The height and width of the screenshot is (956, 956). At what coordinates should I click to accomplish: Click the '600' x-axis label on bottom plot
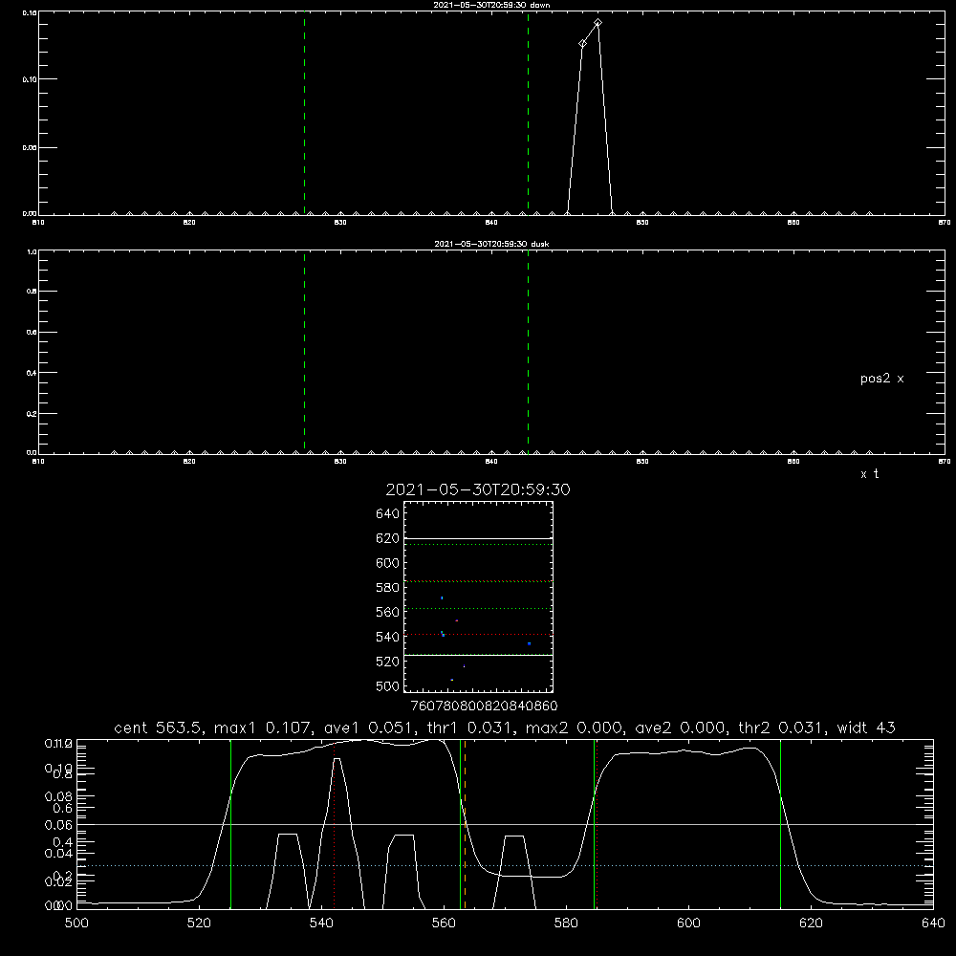[688, 923]
